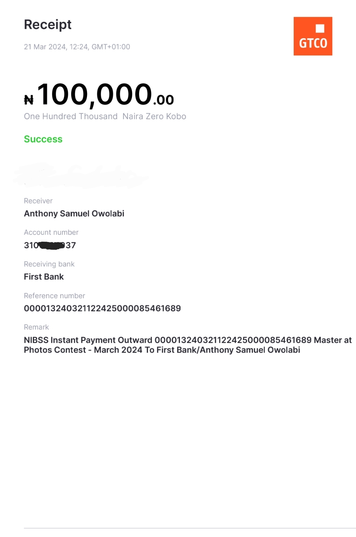Select receiver name Anthony Samuel Owolabi
Viewport: 356px width, 537px height.
tap(74, 214)
